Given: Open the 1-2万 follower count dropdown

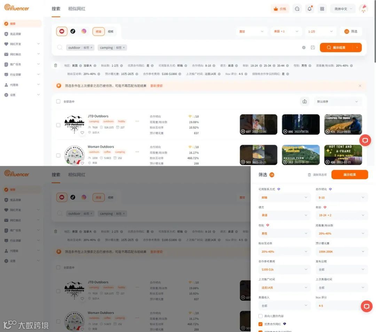Looking at the screenshot, I should pos(320,31).
